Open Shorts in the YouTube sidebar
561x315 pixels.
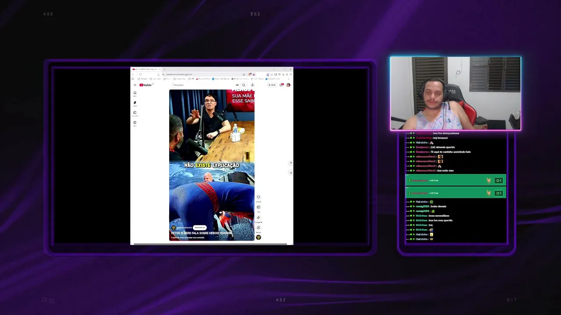135,104
